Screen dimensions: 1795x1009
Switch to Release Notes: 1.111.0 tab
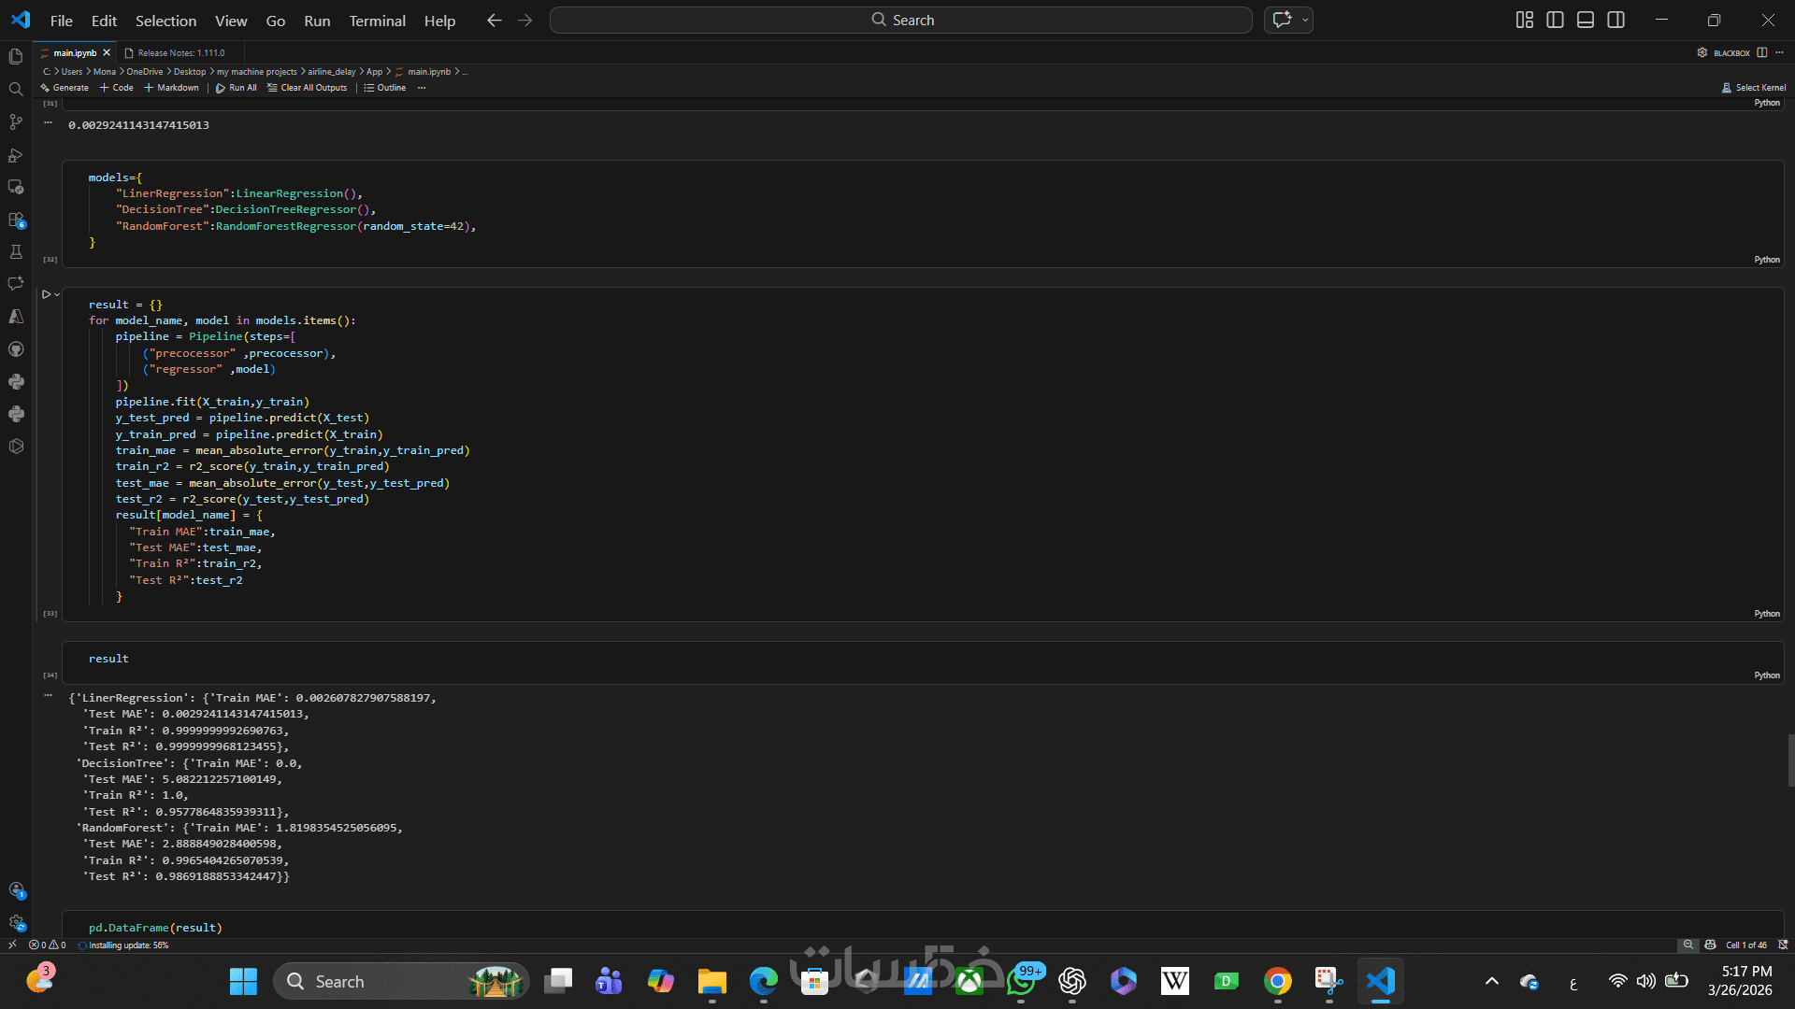pyautogui.click(x=180, y=53)
